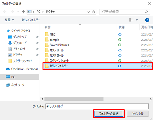Open the 整理 dropdown menu

point(9,20)
